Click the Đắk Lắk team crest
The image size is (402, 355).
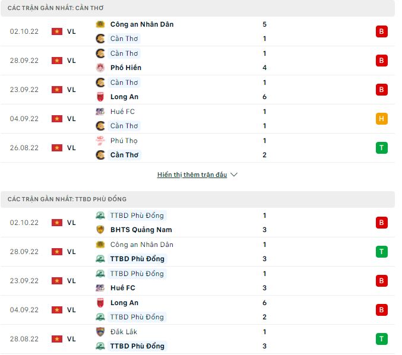click(100, 332)
